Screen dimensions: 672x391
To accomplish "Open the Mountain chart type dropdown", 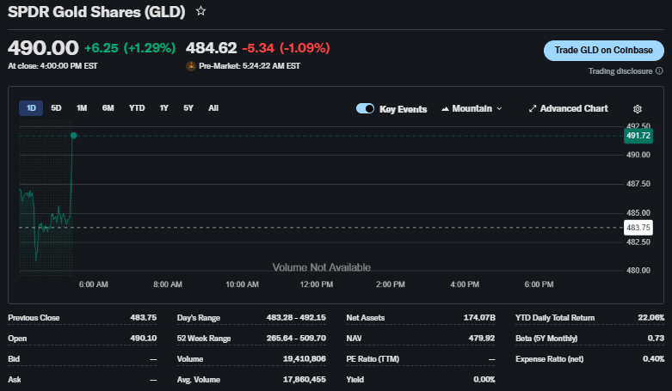I will pos(472,109).
